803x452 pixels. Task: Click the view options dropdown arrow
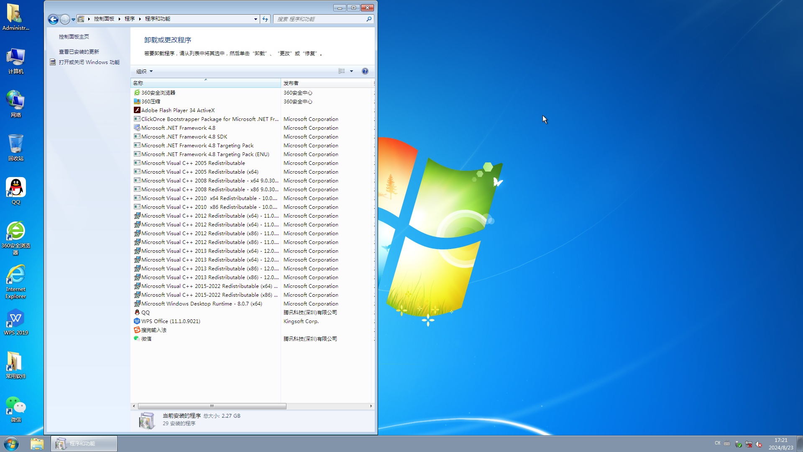[x=351, y=71]
